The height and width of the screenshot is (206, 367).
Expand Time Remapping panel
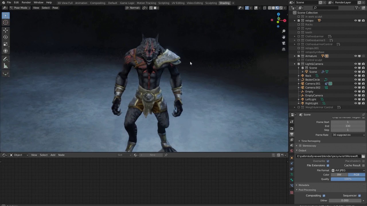tap(299, 141)
